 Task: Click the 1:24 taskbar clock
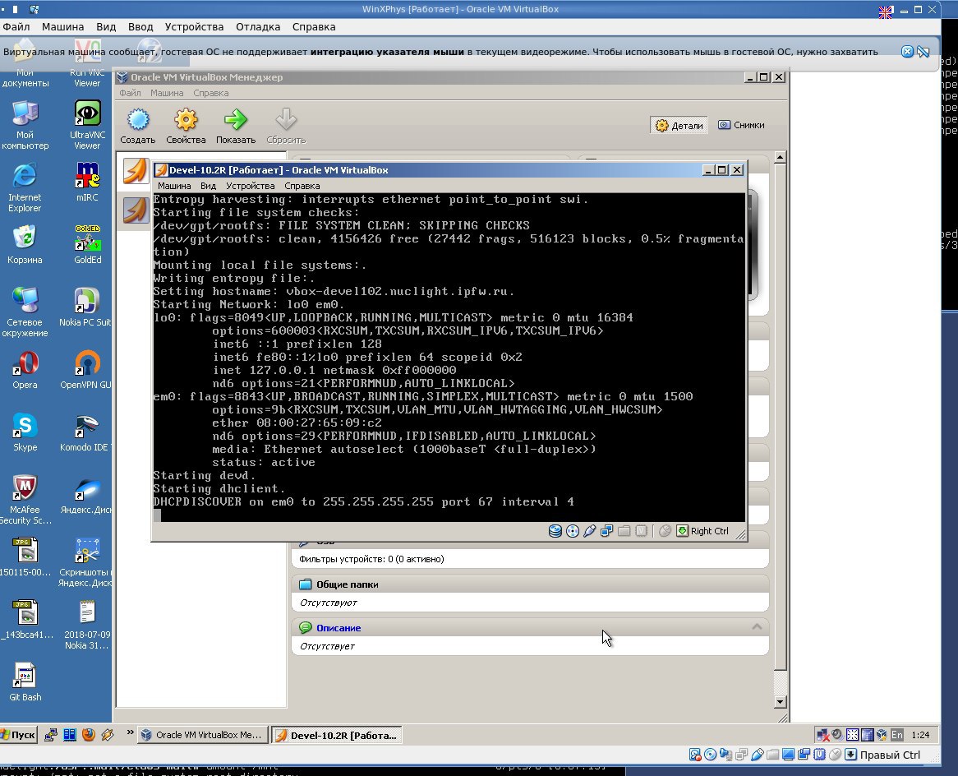point(920,735)
